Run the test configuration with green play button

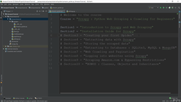161,8
